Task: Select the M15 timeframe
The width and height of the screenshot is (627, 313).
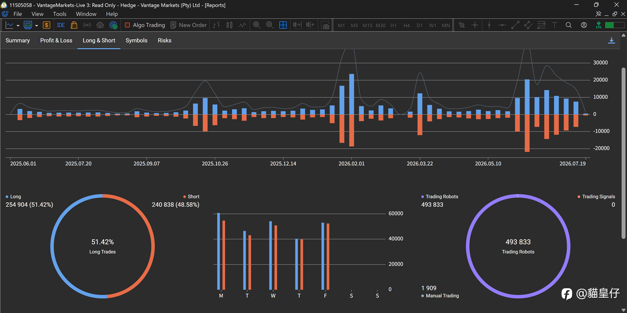Action: click(367, 25)
